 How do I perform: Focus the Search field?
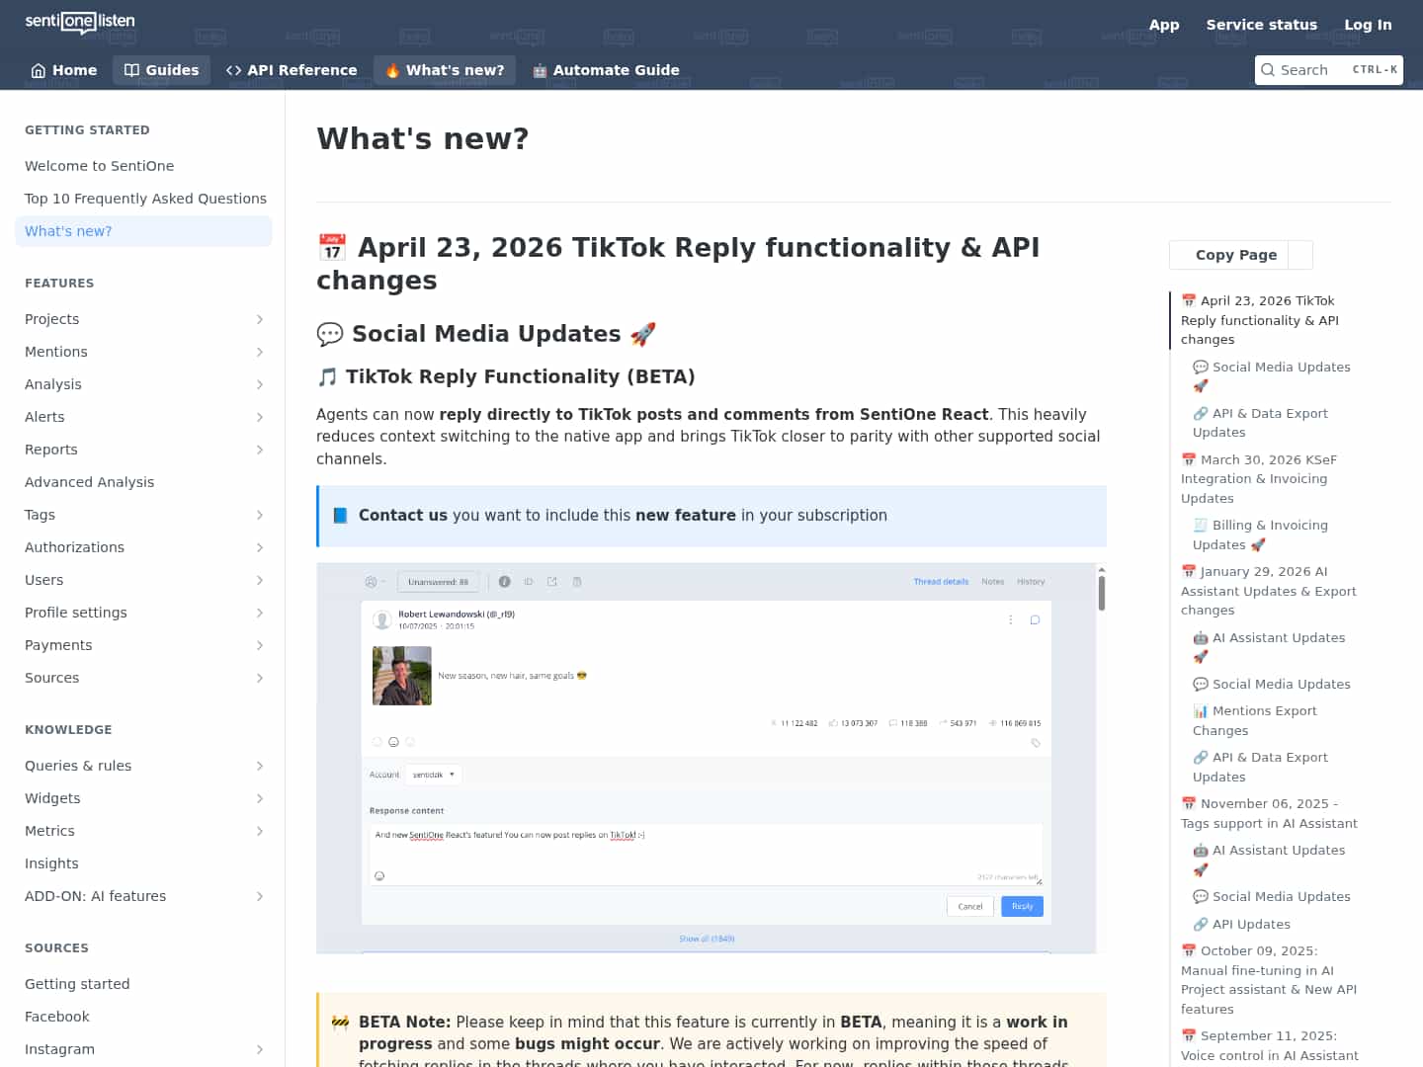(x=1329, y=70)
